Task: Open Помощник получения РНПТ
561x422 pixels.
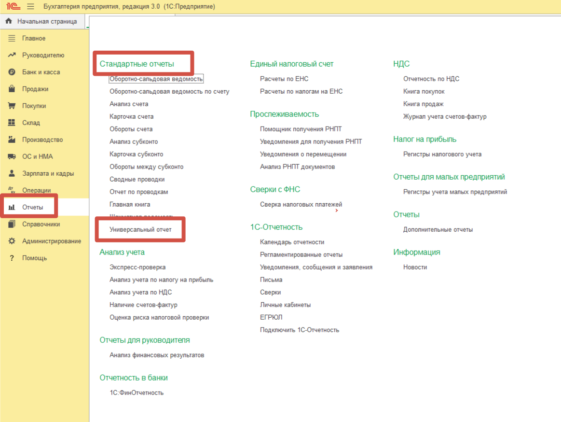Action: click(x=301, y=128)
